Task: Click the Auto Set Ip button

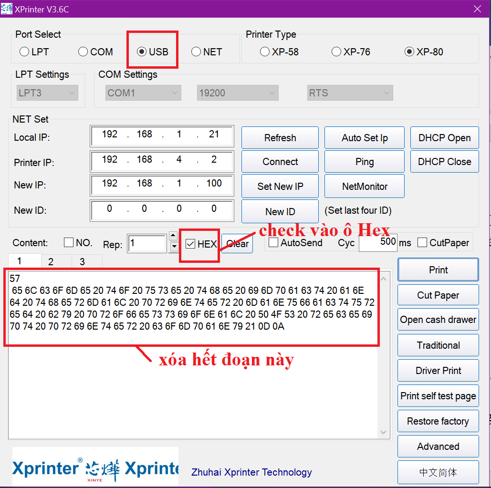Action: tap(365, 138)
